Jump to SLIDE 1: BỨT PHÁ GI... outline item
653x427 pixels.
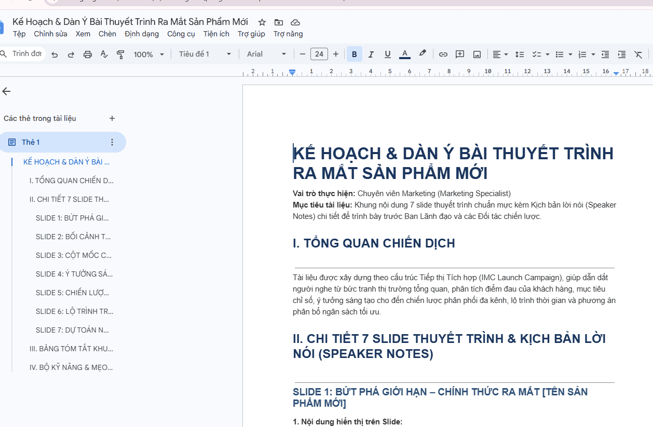pos(73,218)
